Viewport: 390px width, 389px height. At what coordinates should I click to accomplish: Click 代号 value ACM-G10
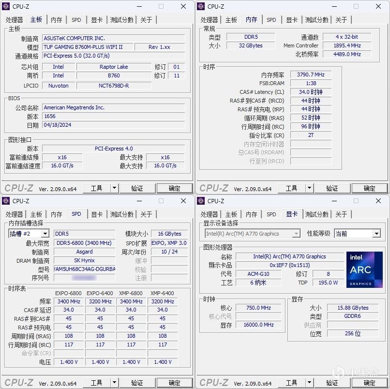(x=258, y=274)
